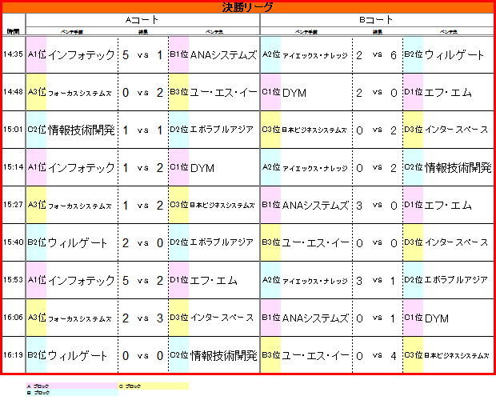Viewport: 496px width, 400px height.
Task: Select the 14:48 time cell
Action: (x=14, y=92)
